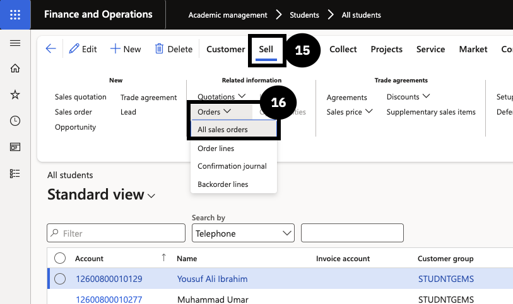Click the back arrow in action pane
The height and width of the screenshot is (304, 513).
point(50,49)
